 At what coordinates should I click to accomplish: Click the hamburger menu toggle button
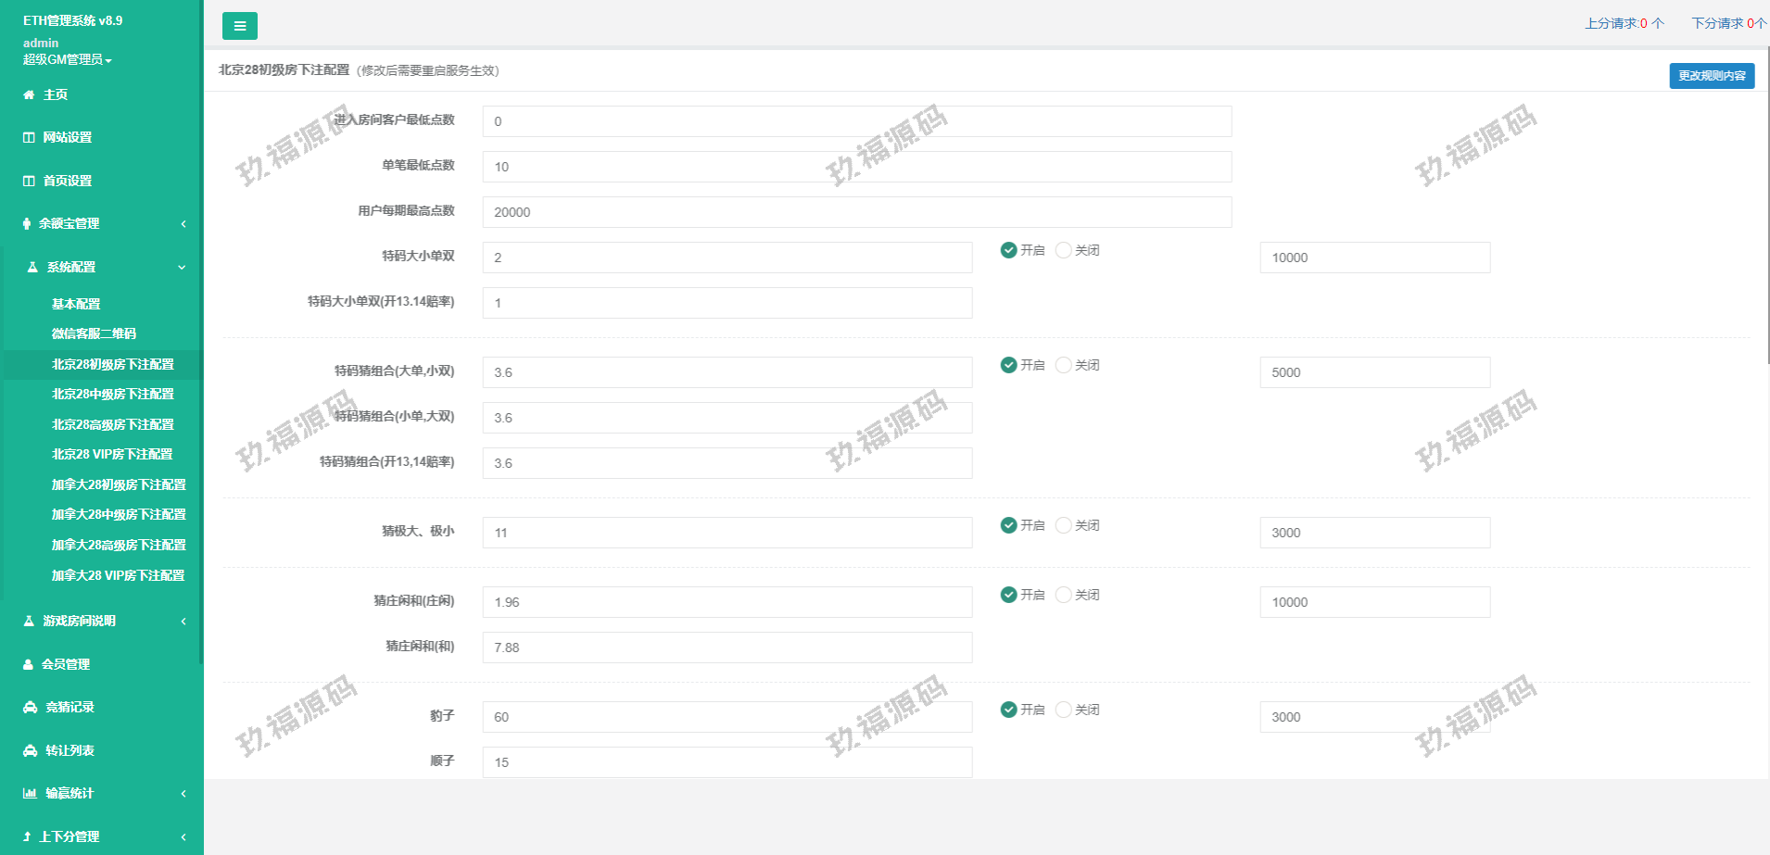click(239, 26)
